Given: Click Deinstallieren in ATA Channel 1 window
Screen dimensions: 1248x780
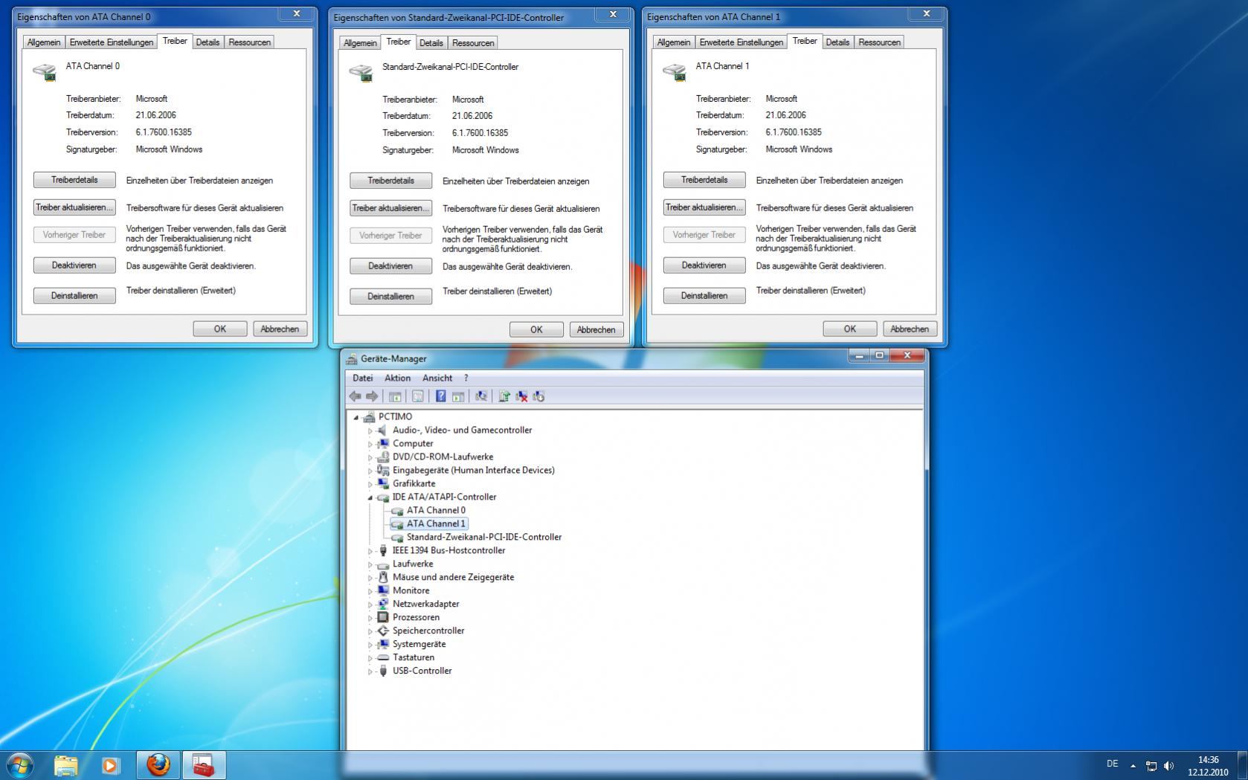Looking at the screenshot, I should click(x=704, y=295).
